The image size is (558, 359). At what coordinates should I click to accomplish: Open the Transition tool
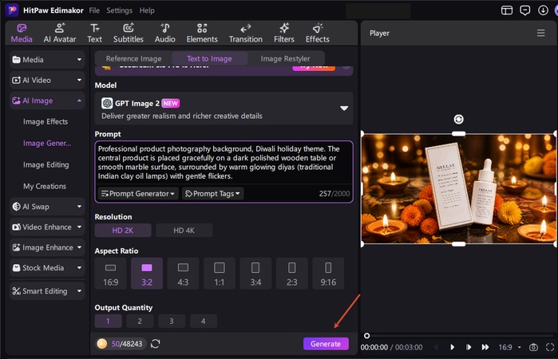point(246,33)
